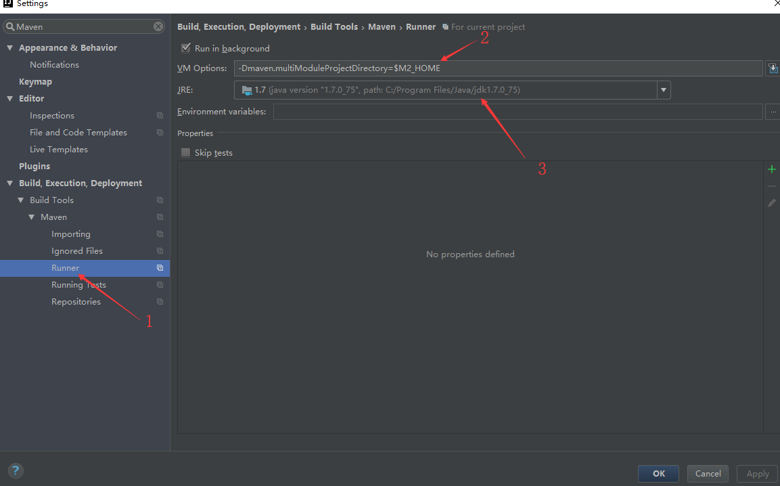Viewport: 780px width, 486px height.
Task: Open Inspections settings page
Action: [x=51, y=116]
